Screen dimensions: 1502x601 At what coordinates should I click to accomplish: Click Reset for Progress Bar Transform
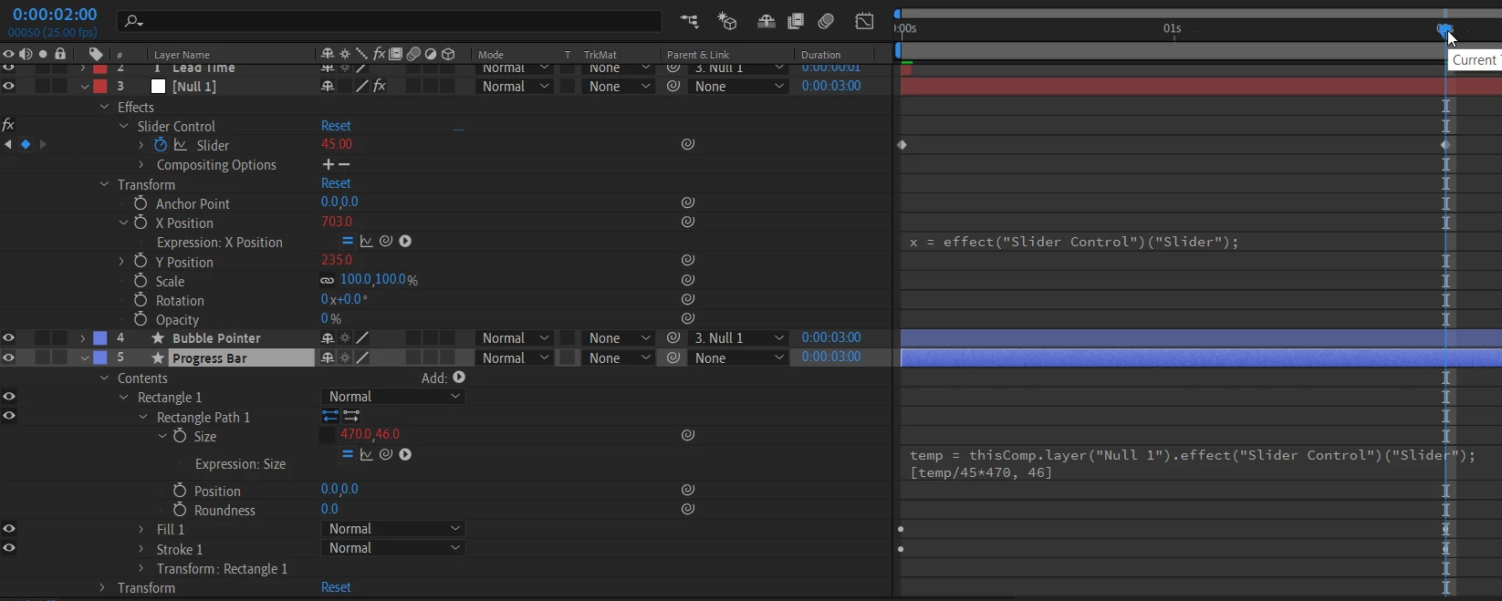[336, 587]
